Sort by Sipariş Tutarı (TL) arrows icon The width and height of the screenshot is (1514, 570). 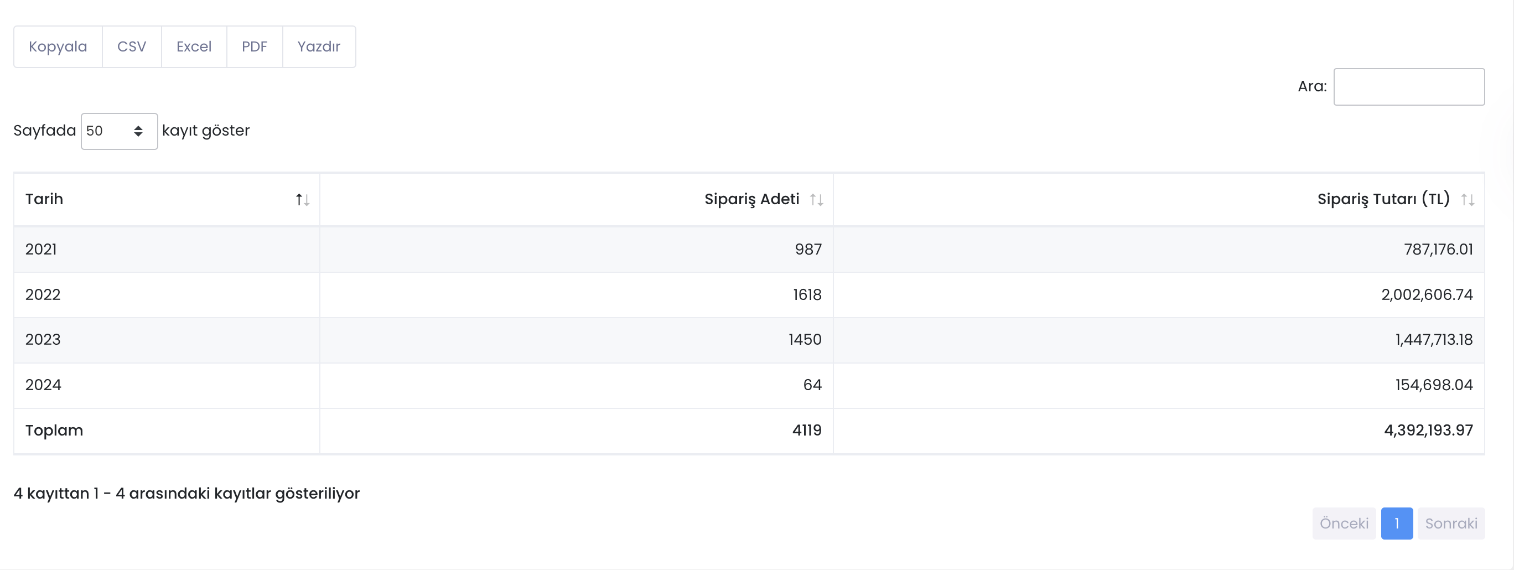pyautogui.click(x=1468, y=200)
